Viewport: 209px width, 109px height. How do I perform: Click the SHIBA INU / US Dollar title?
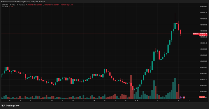point(16,4)
